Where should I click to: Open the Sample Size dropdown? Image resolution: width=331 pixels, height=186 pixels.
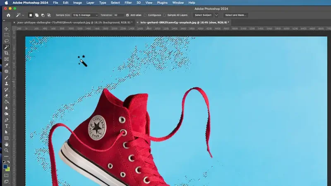84,15
